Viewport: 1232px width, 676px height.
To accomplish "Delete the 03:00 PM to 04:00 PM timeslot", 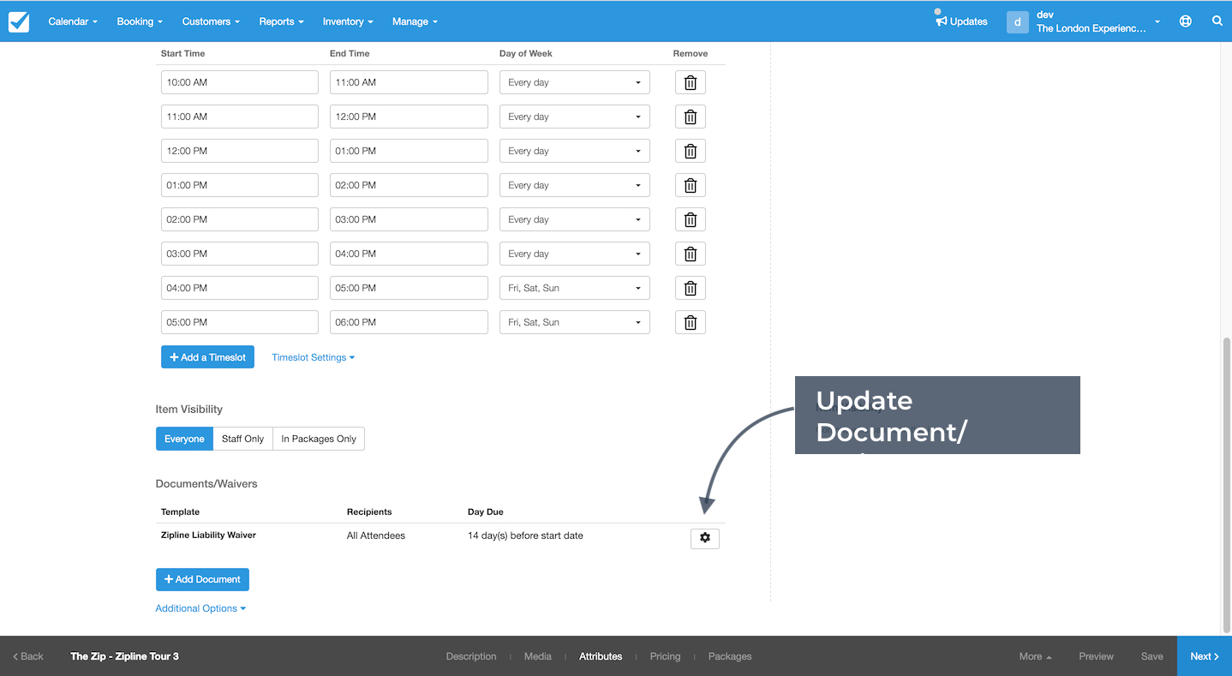I will 691,254.
